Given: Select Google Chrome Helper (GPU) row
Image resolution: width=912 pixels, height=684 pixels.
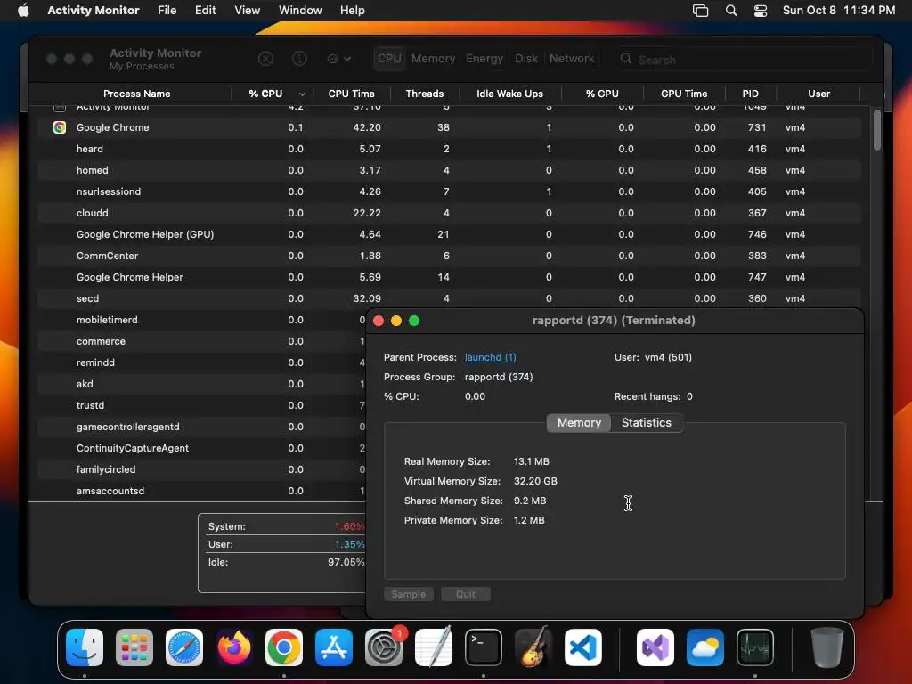Looking at the screenshot, I should (x=449, y=234).
